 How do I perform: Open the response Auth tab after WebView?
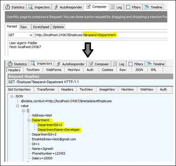point(163,90)
